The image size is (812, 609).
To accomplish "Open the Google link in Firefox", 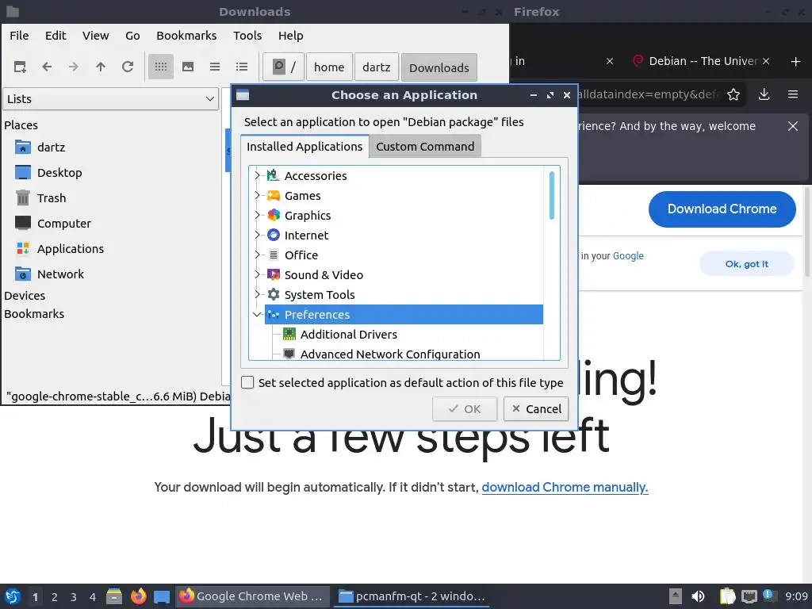I will click(628, 256).
